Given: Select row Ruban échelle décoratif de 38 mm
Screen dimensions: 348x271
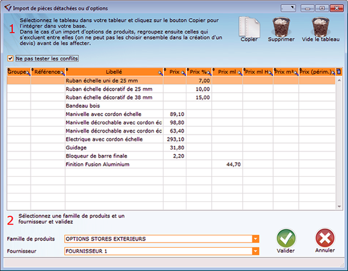Looking at the screenshot, I should point(171,97).
